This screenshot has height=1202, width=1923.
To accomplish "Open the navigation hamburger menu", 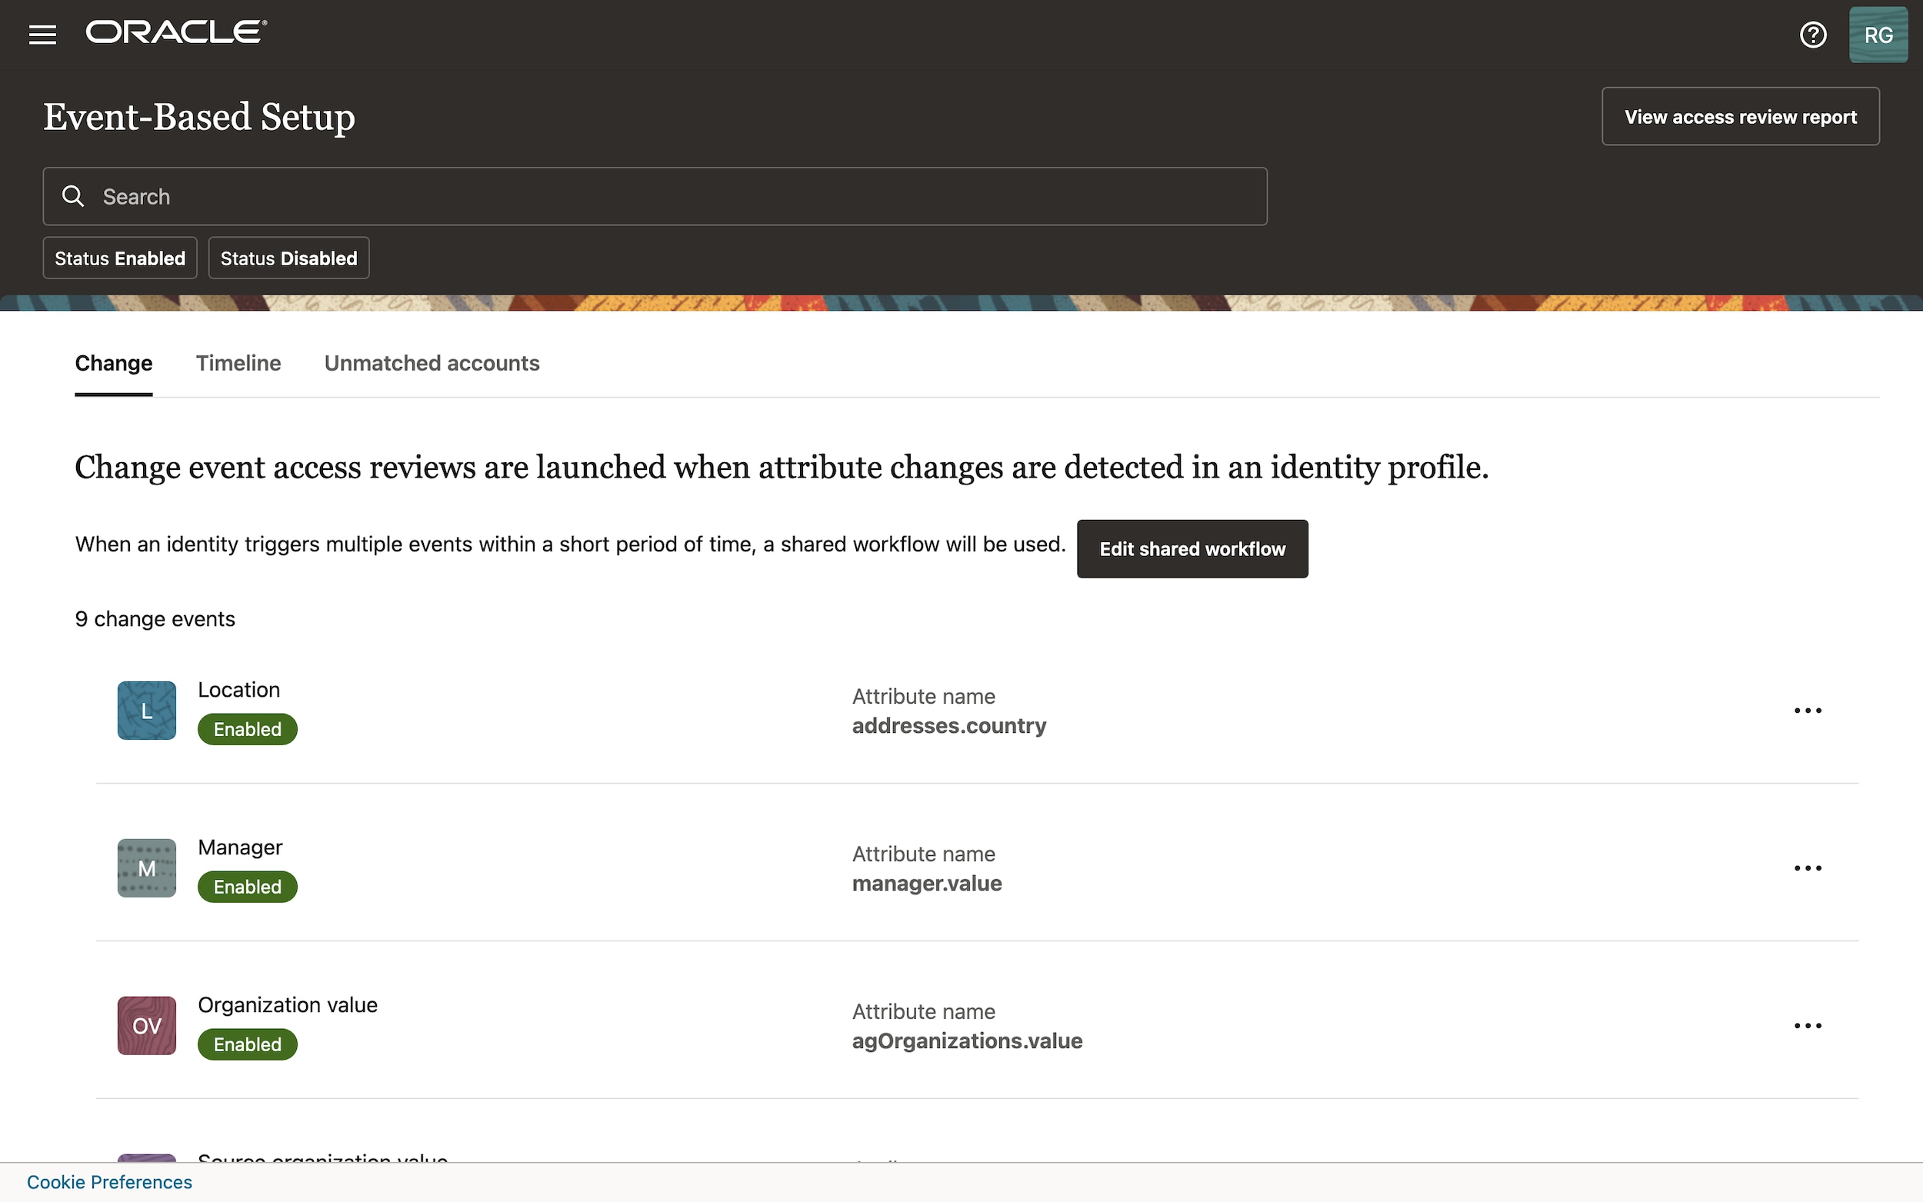I will (42, 33).
